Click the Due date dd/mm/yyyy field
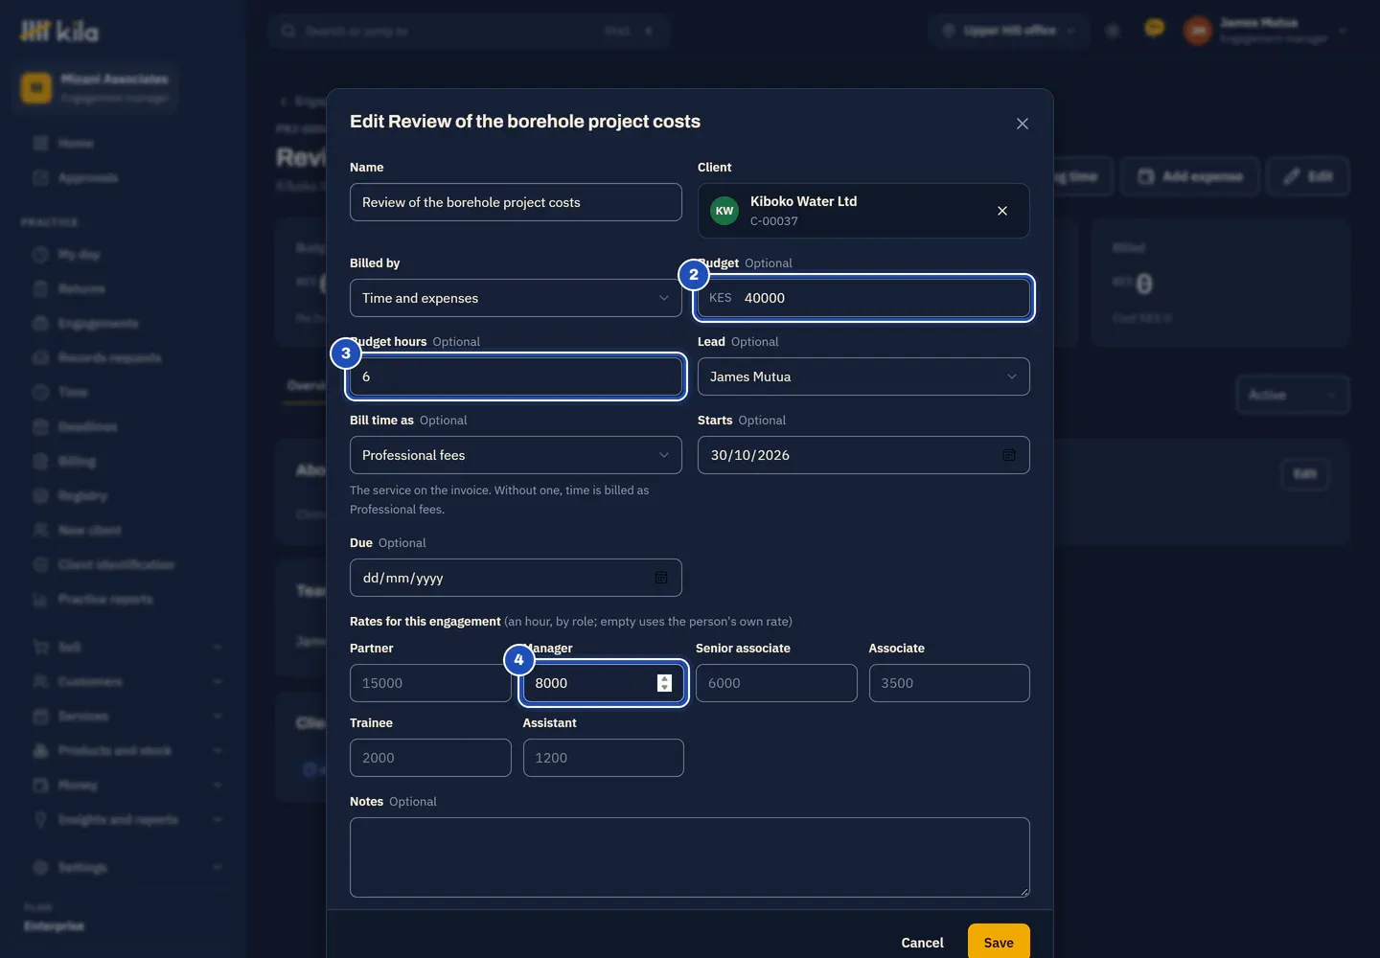This screenshot has height=958, width=1380. [x=516, y=578]
